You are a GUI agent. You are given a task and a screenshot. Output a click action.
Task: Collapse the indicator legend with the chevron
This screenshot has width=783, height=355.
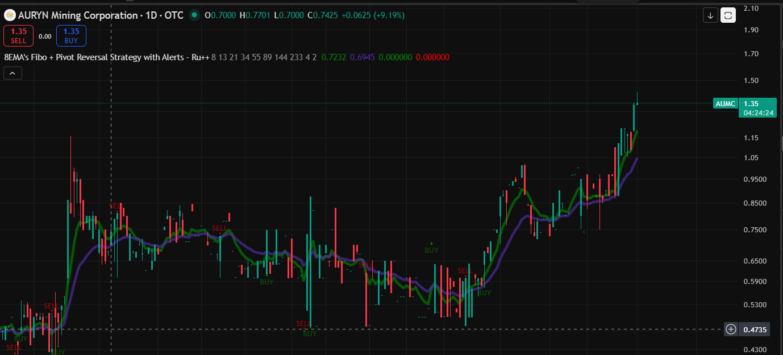(x=13, y=73)
